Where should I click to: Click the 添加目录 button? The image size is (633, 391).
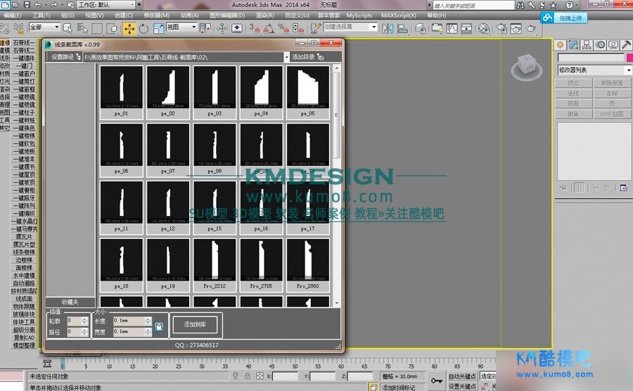point(303,56)
